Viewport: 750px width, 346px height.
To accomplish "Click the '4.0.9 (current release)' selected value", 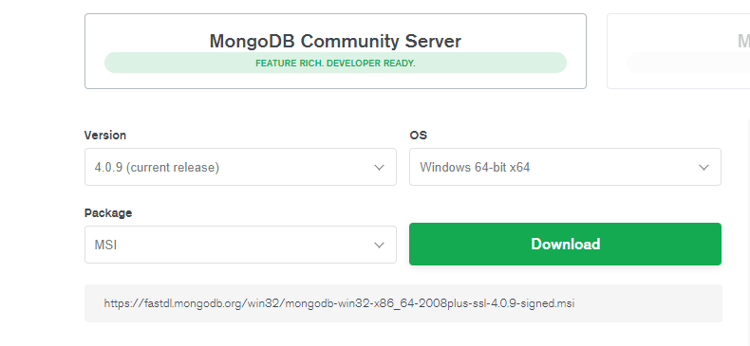I will tap(157, 168).
